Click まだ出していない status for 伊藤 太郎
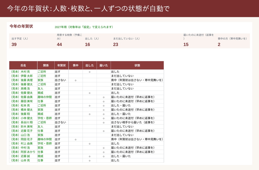The width and height of the screenshot is (259, 170). [122, 76]
